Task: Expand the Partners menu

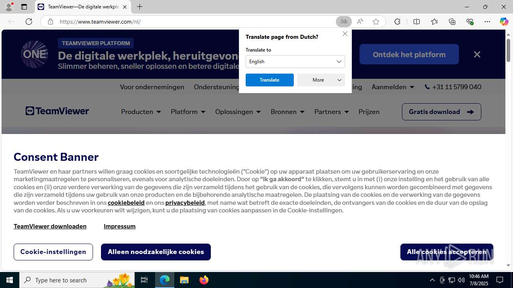Action: [331, 112]
